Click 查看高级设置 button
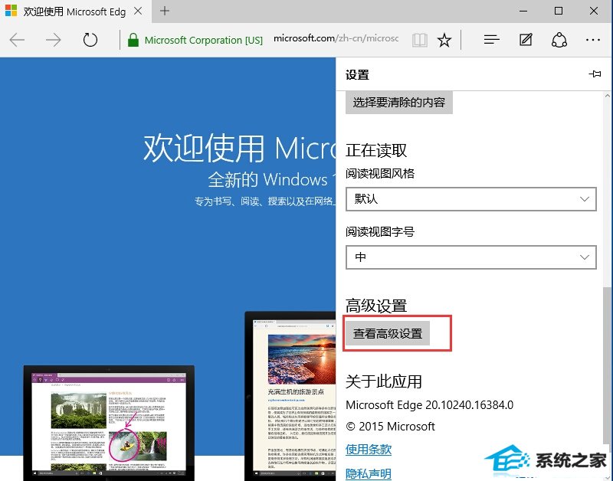Screen dimensions: 613x481 [388, 333]
